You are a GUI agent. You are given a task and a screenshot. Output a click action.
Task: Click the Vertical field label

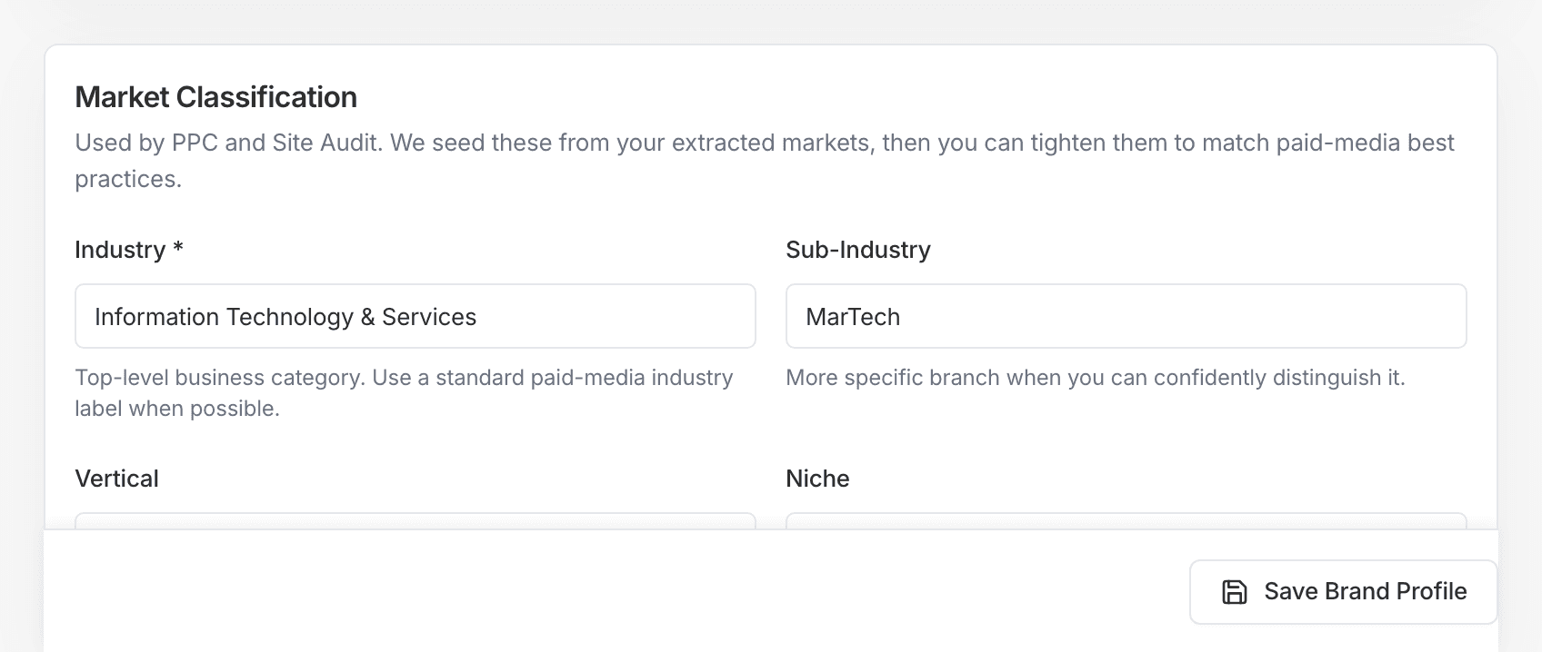[x=116, y=479]
